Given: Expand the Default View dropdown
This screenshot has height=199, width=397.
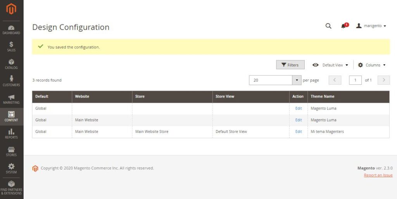Looking at the screenshot, I should click(x=331, y=65).
